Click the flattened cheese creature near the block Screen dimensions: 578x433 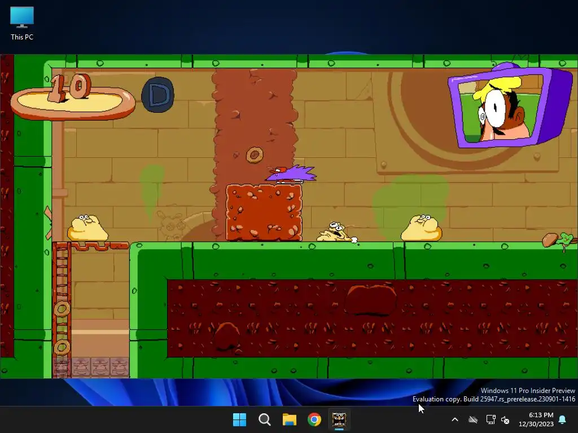click(x=337, y=232)
